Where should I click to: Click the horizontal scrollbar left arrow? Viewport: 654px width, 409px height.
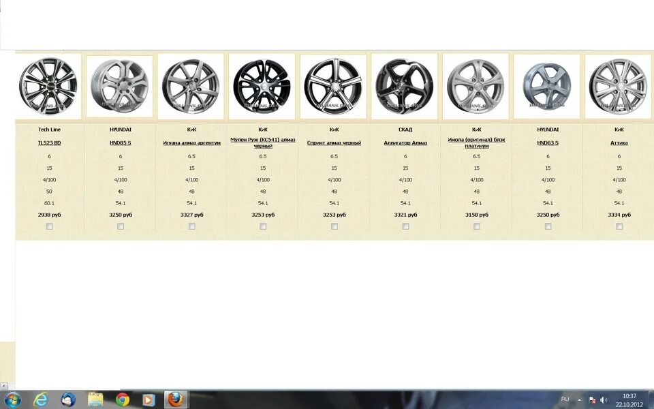(4, 386)
